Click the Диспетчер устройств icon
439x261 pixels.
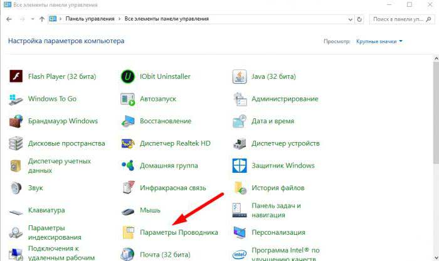pos(240,143)
